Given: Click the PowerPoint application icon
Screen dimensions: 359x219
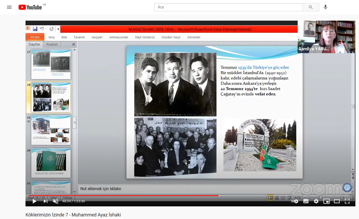Looking at the screenshot, I should click(28, 28).
